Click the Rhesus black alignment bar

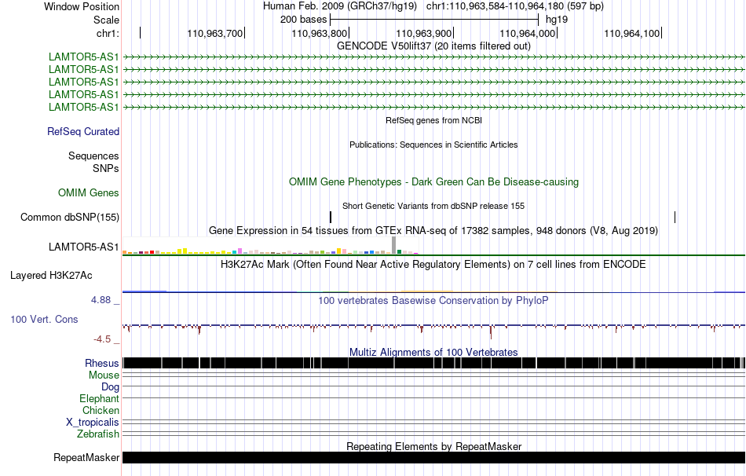pyautogui.click(x=433, y=363)
